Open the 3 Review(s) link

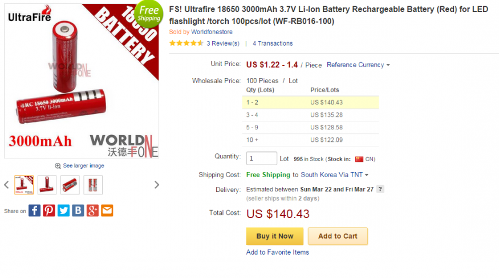pyautogui.click(x=223, y=43)
